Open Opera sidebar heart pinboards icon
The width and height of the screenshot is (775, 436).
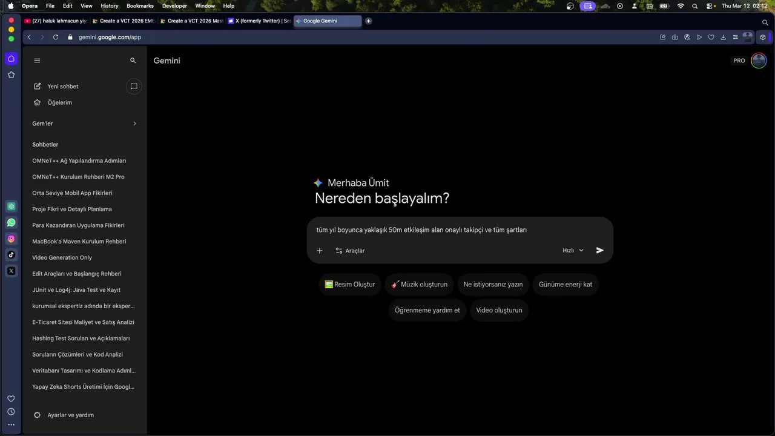tap(11, 398)
